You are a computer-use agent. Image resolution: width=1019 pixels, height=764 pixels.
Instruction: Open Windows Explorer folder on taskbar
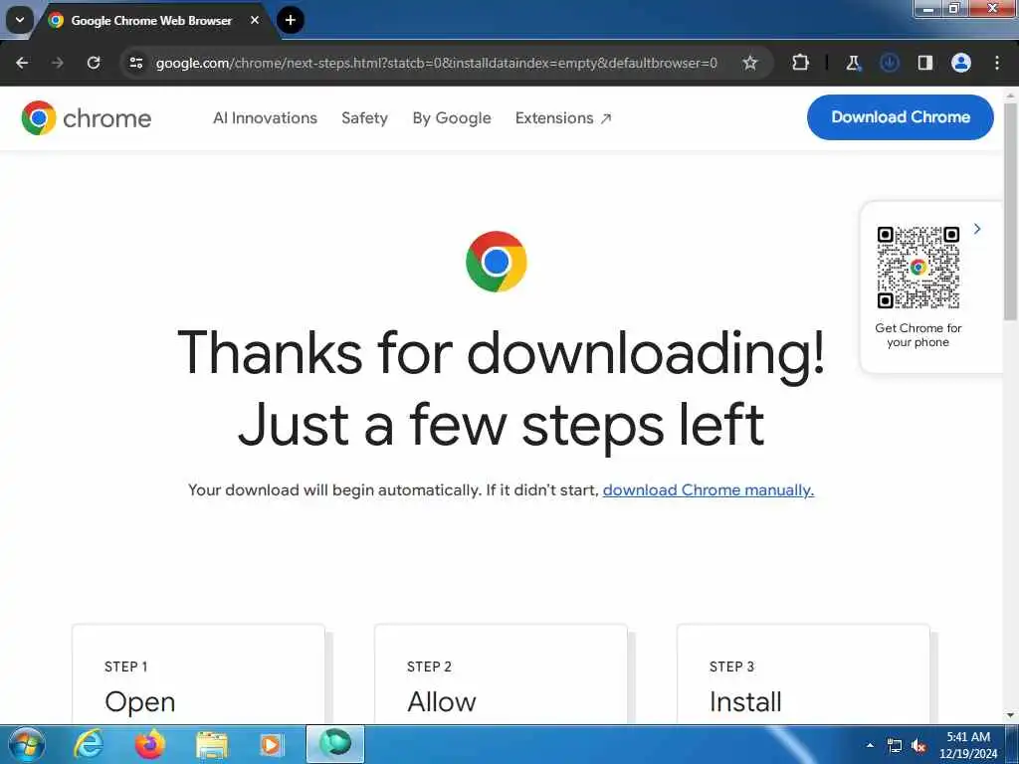point(211,745)
